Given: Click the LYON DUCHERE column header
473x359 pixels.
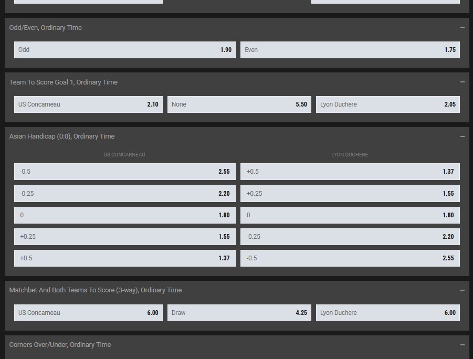Looking at the screenshot, I should [350, 155].
